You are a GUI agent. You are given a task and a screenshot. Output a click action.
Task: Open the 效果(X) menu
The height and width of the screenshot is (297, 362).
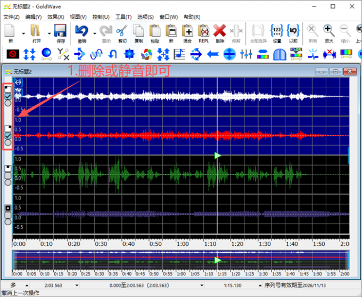[x=56, y=17]
